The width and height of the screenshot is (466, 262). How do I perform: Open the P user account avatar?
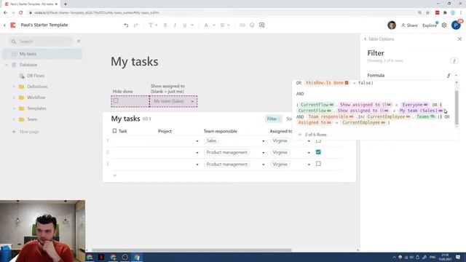click(456, 25)
